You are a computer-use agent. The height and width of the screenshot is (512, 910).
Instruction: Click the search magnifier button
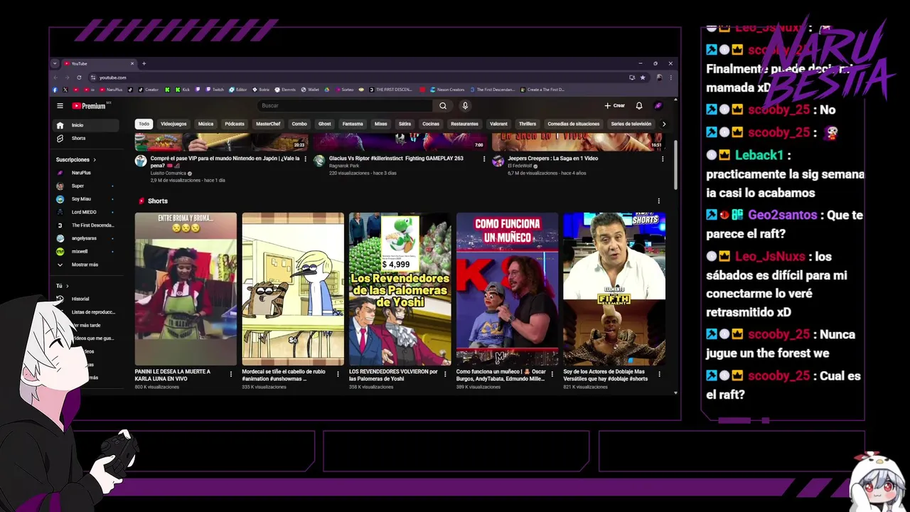(x=443, y=106)
